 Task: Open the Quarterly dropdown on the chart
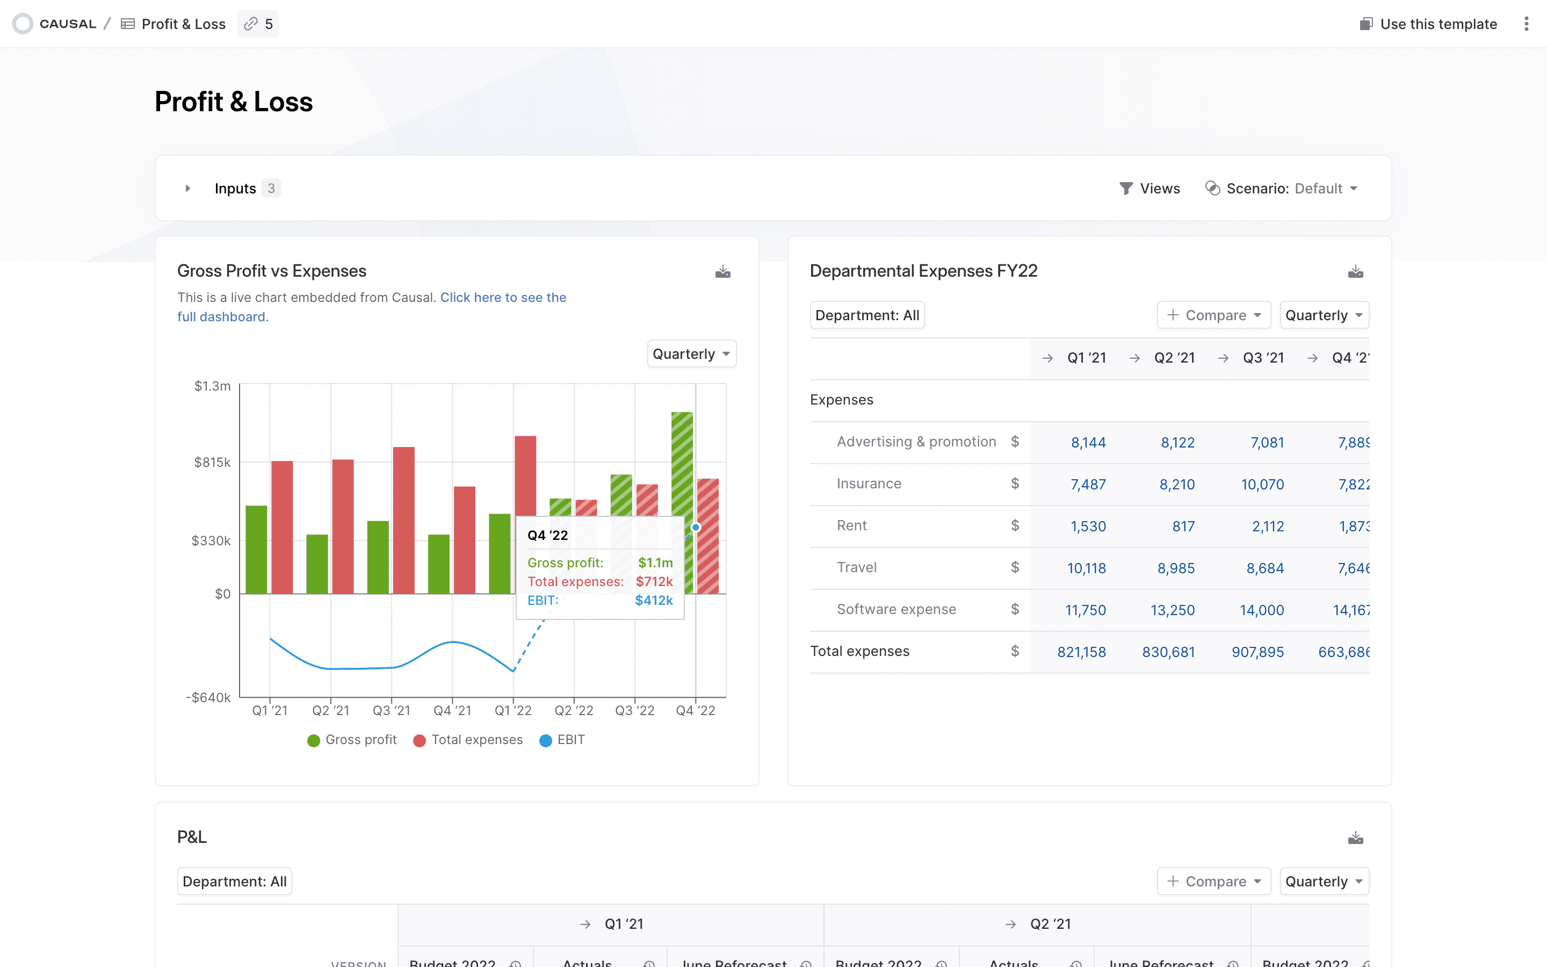tap(691, 353)
